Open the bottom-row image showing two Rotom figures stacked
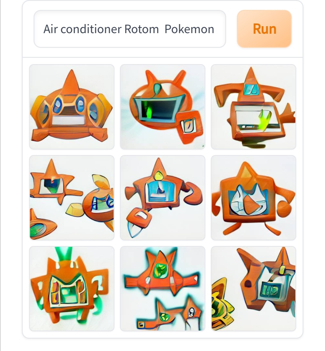This screenshot has width=325, height=351. click(x=162, y=289)
